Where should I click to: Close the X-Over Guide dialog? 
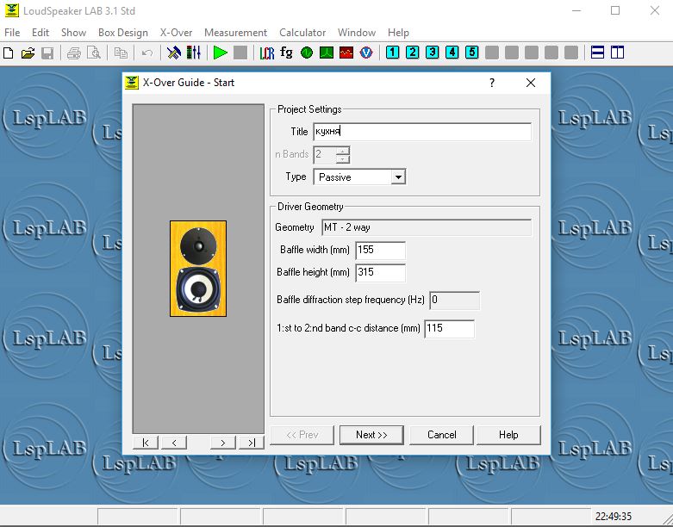[531, 83]
